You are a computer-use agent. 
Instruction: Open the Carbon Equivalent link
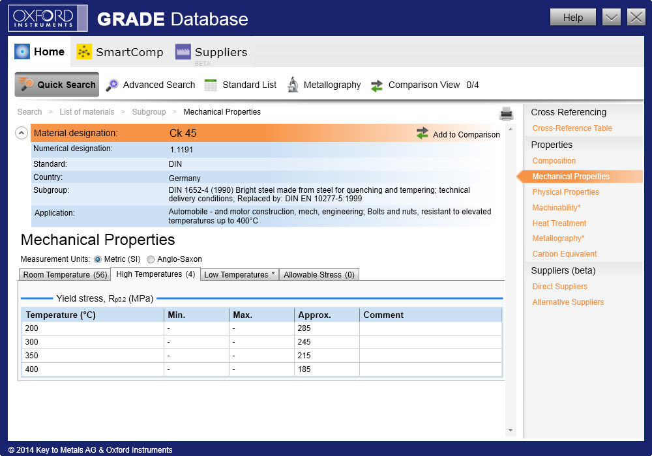(x=564, y=254)
